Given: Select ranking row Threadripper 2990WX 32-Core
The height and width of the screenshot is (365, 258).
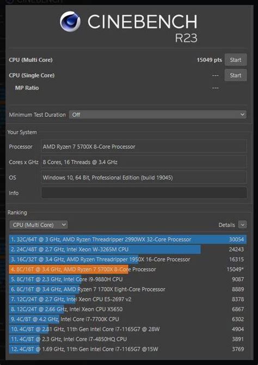Looking at the screenshot, I should (128, 239).
